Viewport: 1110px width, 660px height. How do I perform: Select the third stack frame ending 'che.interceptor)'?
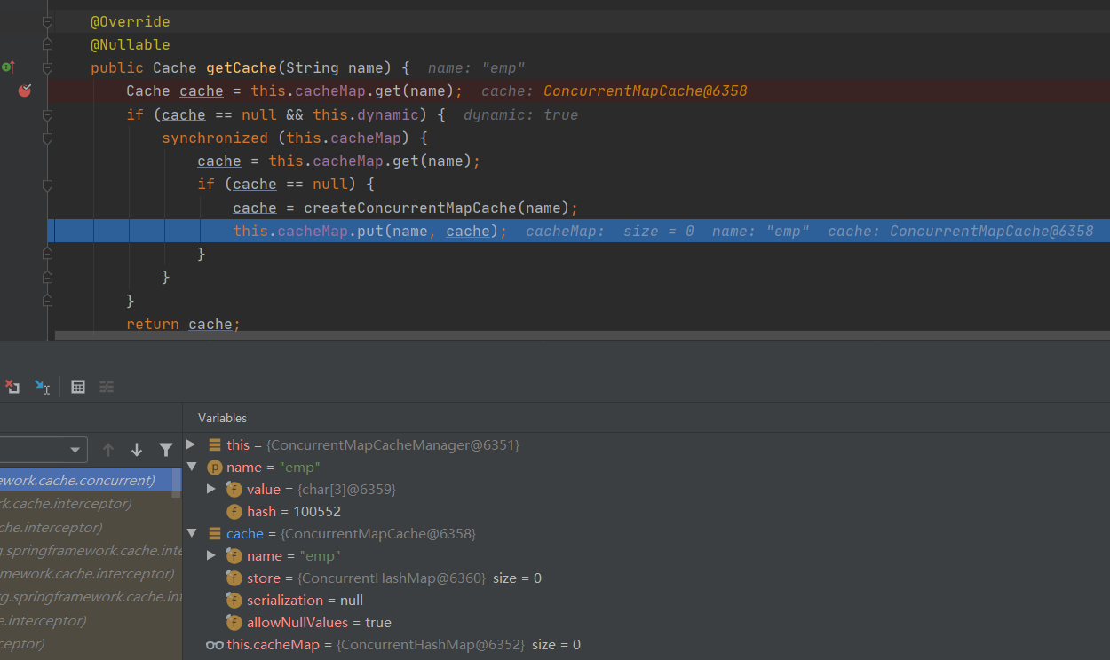tap(86, 527)
